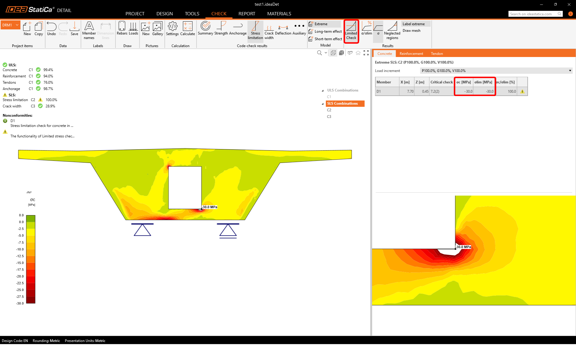Toggle Label extreme option
The height and width of the screenshot is (345, 576).
(413, 24)
